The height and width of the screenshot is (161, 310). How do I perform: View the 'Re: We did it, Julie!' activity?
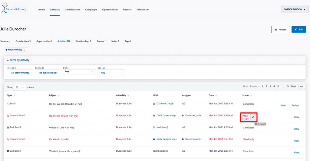pos(296,141)
